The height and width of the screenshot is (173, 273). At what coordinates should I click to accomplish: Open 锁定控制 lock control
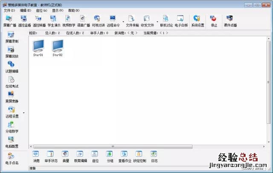[139, 157]
